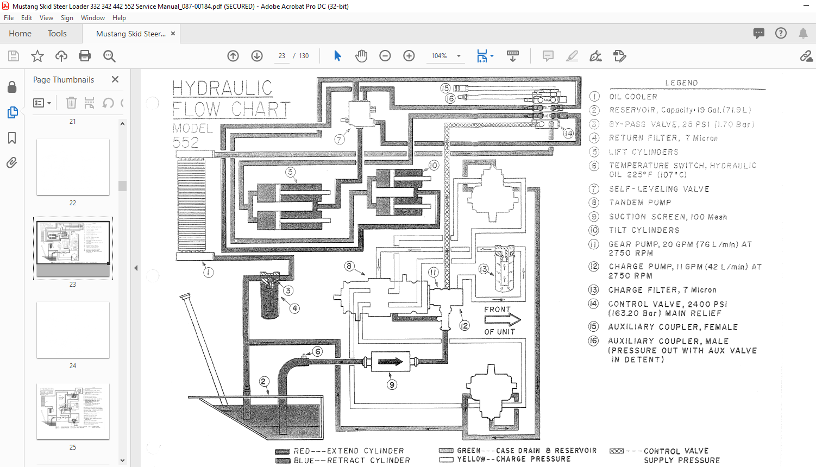
Task: Click the page number input field
Action: pos(282,56)
